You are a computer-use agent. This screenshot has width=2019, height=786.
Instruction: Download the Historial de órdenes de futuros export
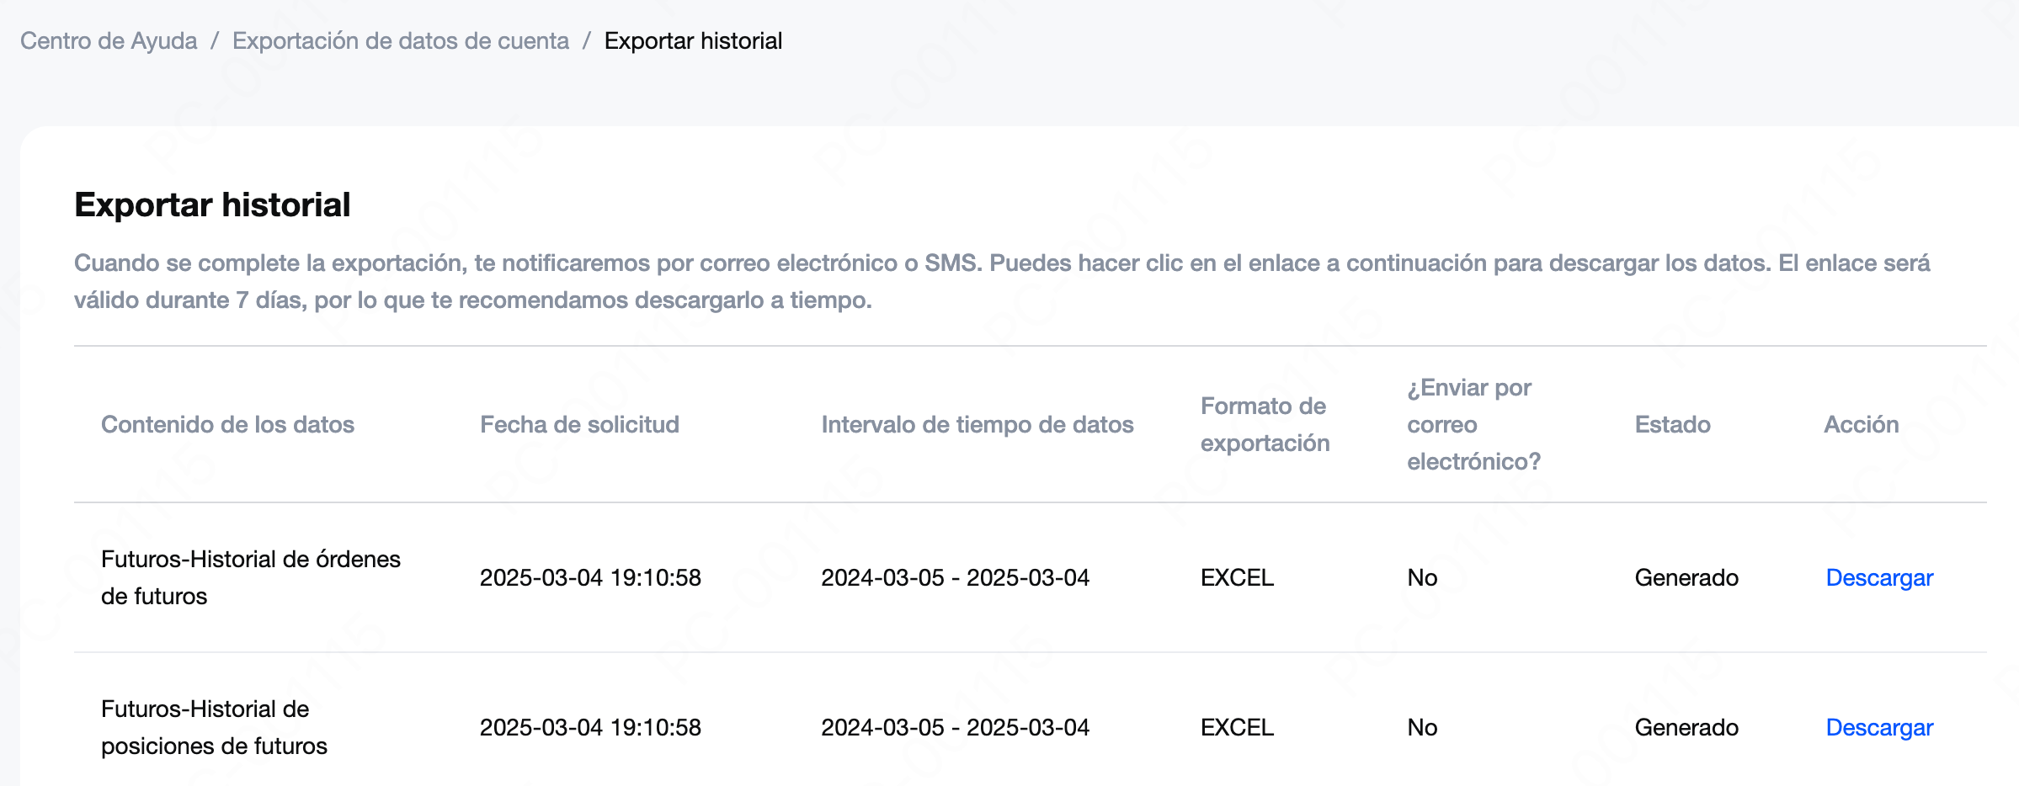[x=1879, y=577]
